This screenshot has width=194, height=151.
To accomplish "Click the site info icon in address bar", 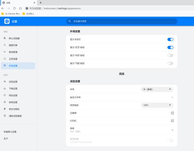I will [27, 8].
